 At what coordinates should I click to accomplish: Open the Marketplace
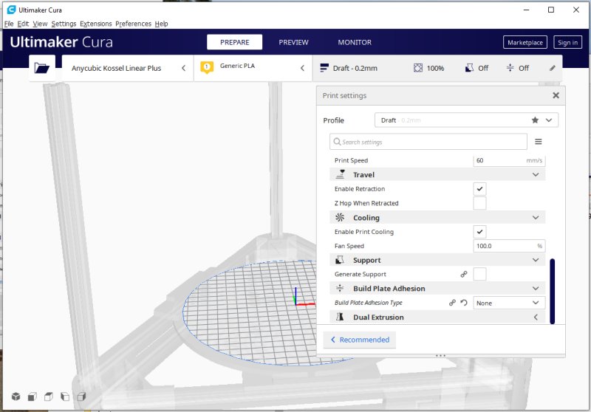[x=525, y=43]
